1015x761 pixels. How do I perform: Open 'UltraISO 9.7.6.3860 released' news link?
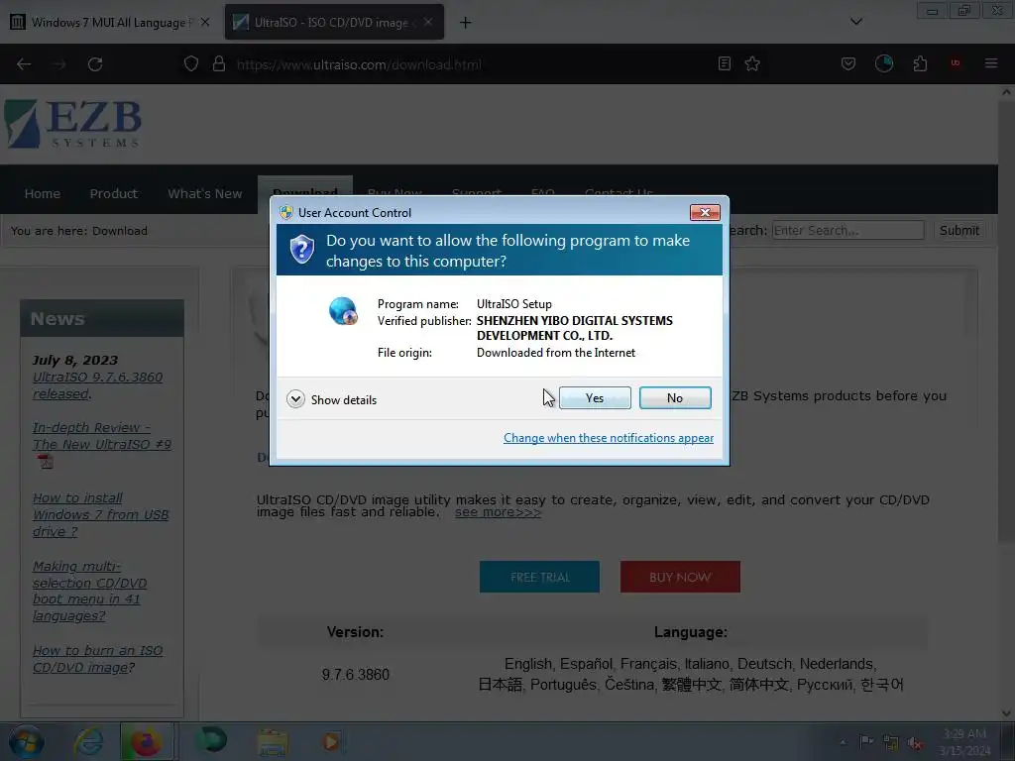(97, 385)
